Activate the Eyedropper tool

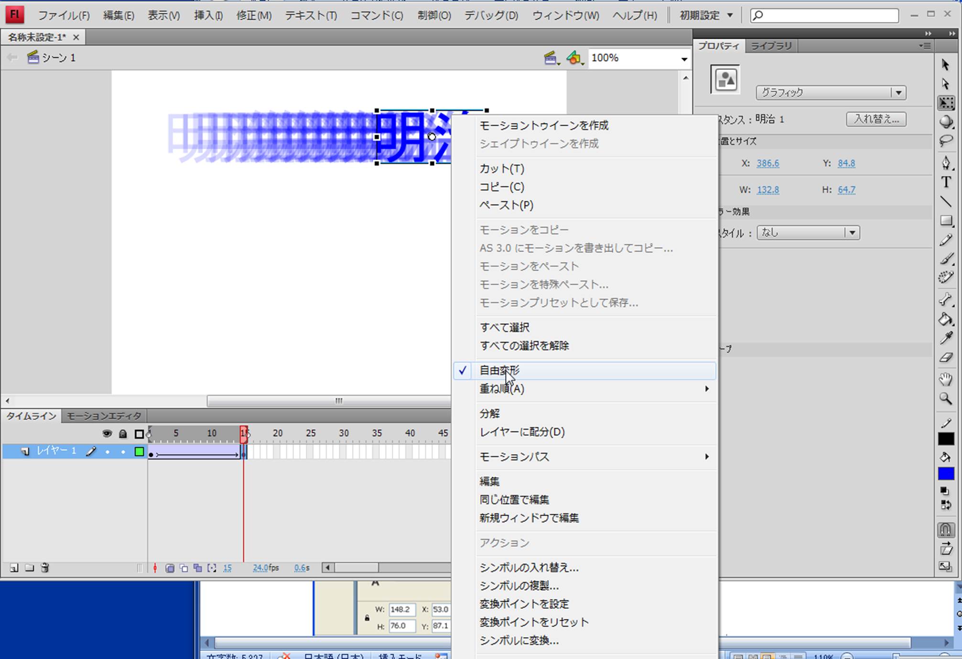pos(946,338)
